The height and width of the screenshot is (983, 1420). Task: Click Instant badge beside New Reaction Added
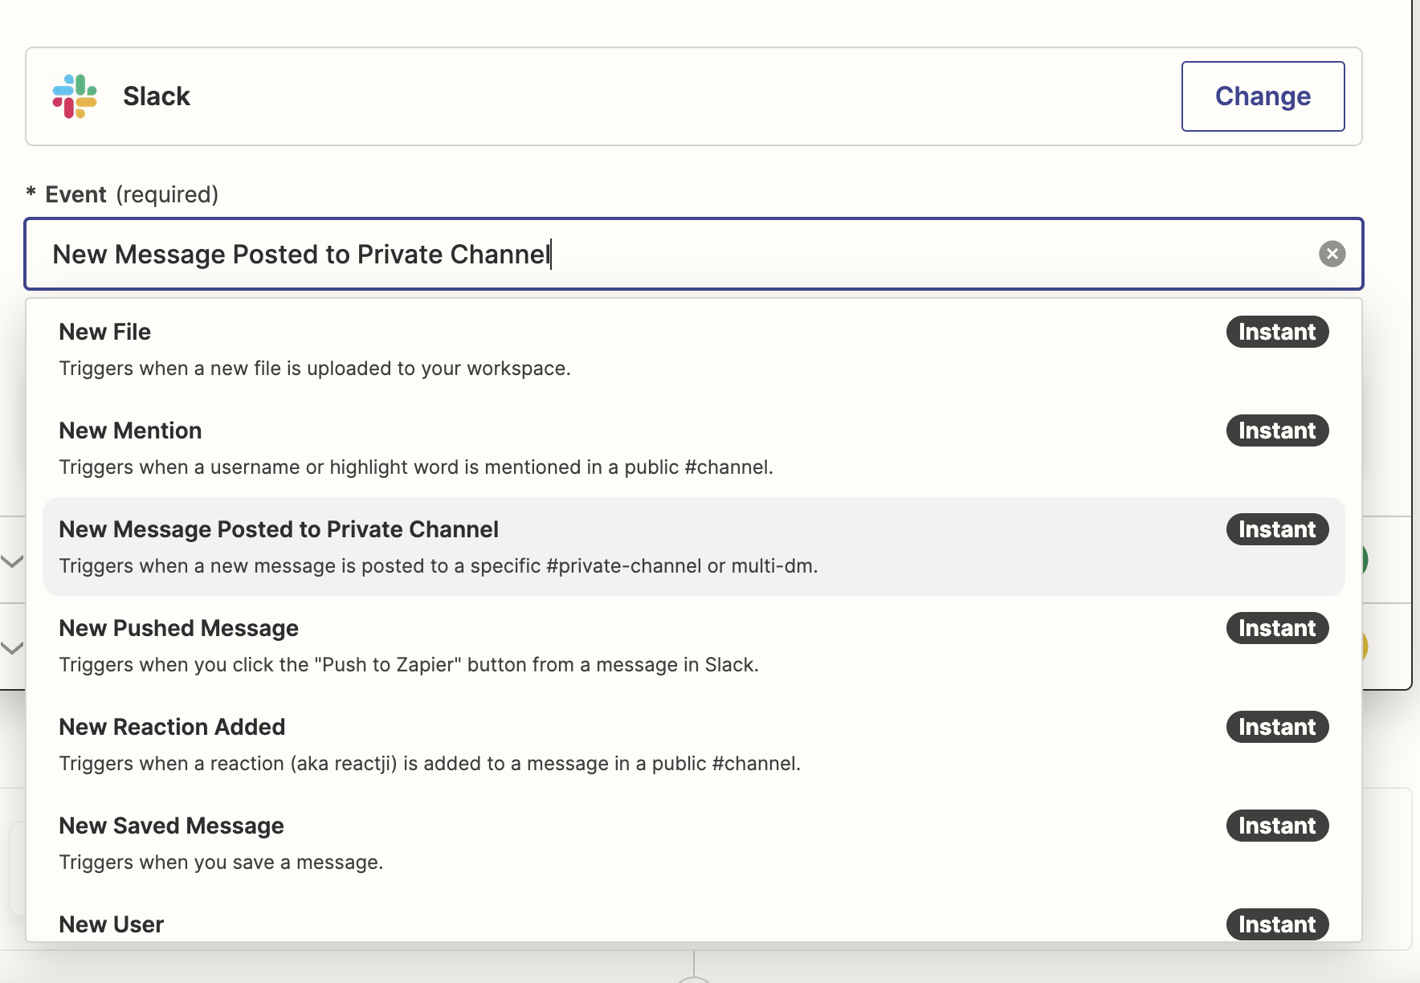click(x=1277, y=727)
